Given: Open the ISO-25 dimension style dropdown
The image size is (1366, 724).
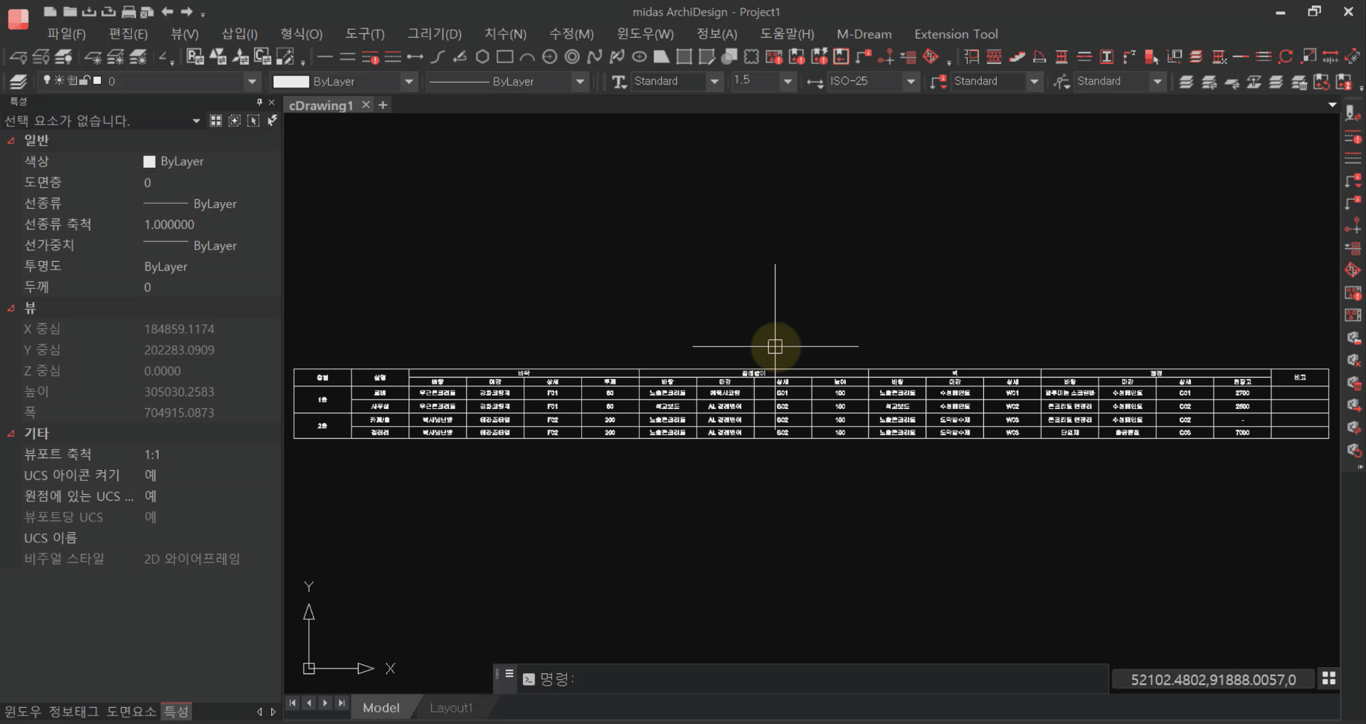Looking at the screenshot, I should tap(911, 82).
